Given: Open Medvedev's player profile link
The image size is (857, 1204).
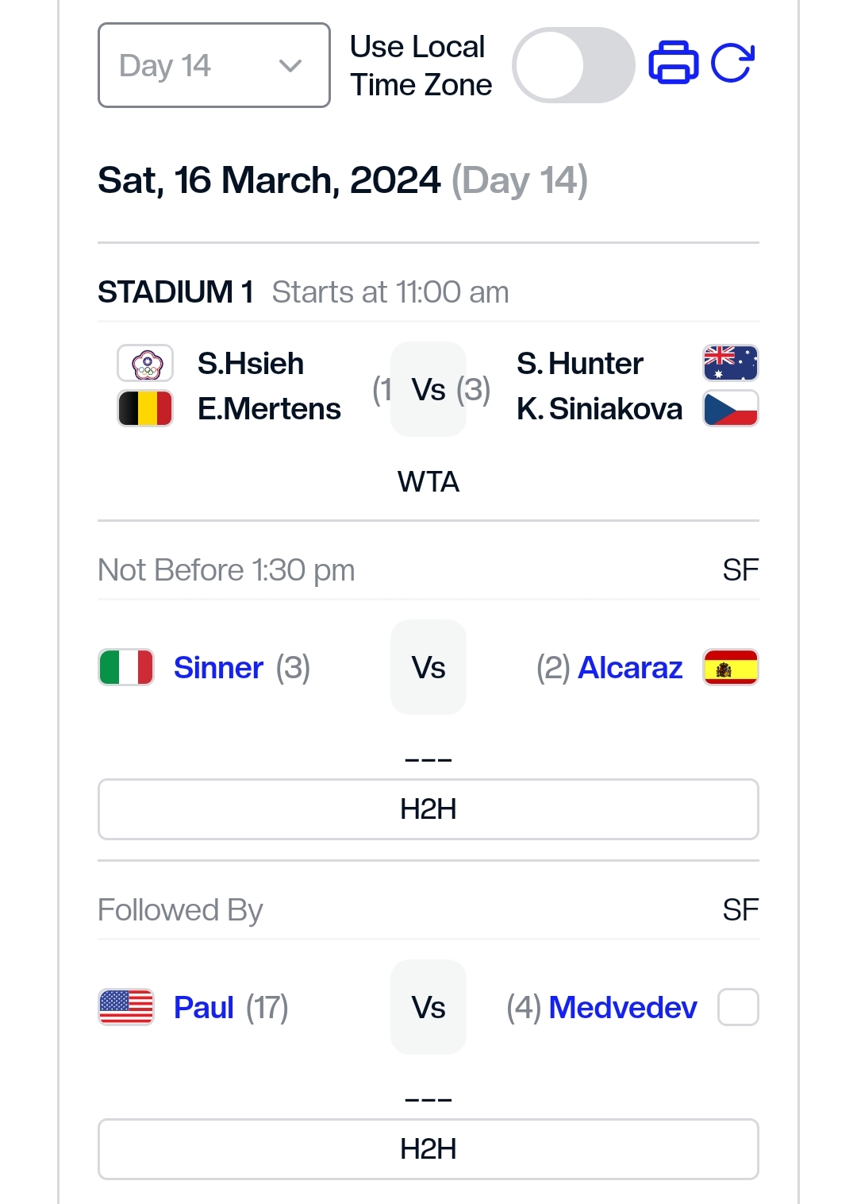Looking at the screenshot, I should coord(623,1008).
